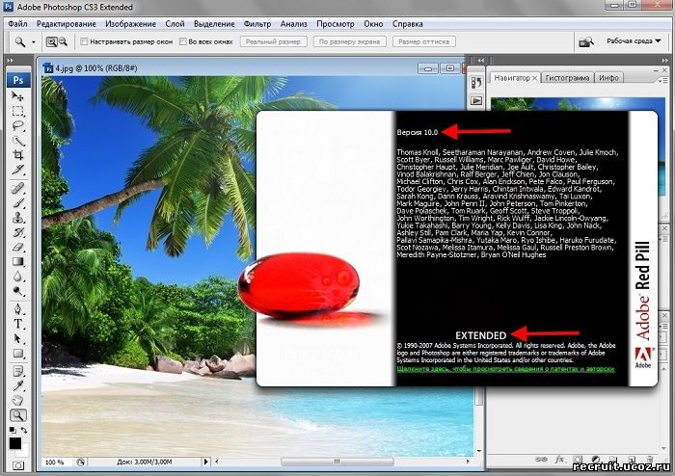Open the 'Справка' menu

click(x=407, y=24)
